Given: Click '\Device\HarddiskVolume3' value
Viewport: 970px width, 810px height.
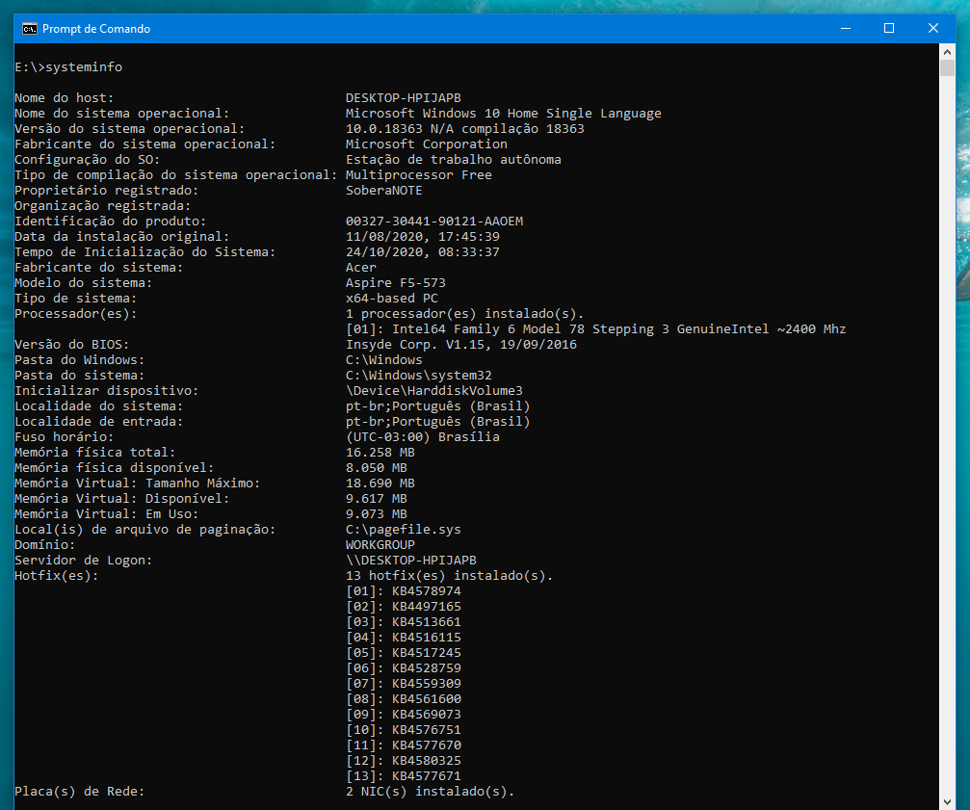Looking at the screenshot, I should [x=434, y=391].
